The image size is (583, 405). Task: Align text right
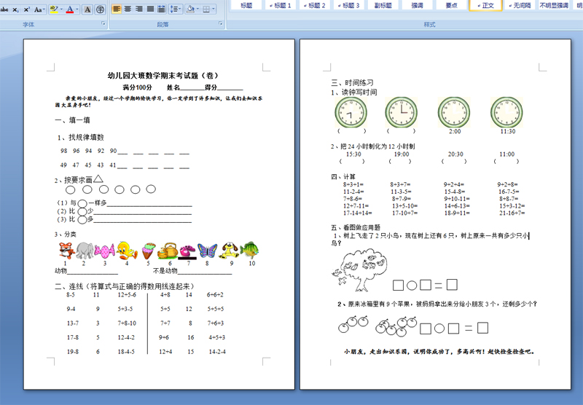click(x=139, y=9)
